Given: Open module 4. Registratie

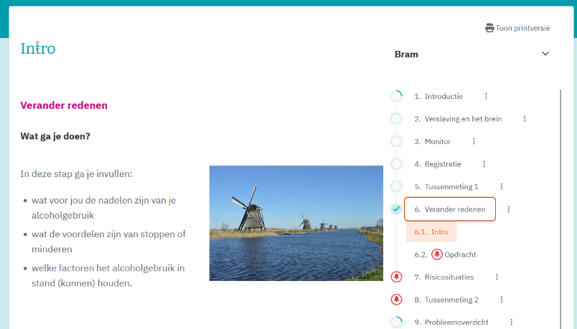Looking at the screenshot, I should pos(438,164).
